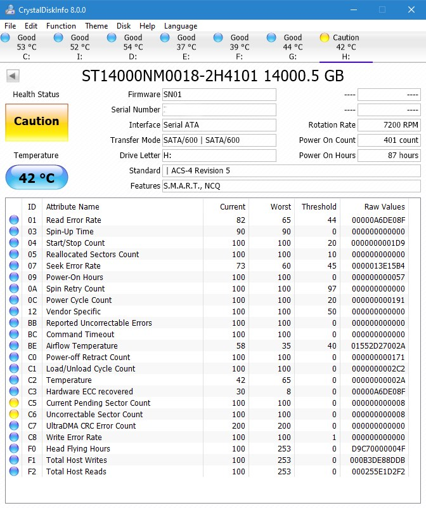Click the status icon for Power-off Retract Count
This screenshot has width=426, height=508.
[x=14, y=357]
